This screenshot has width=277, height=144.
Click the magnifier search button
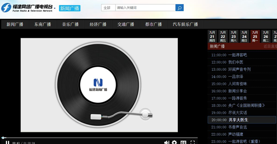(180, 8)
